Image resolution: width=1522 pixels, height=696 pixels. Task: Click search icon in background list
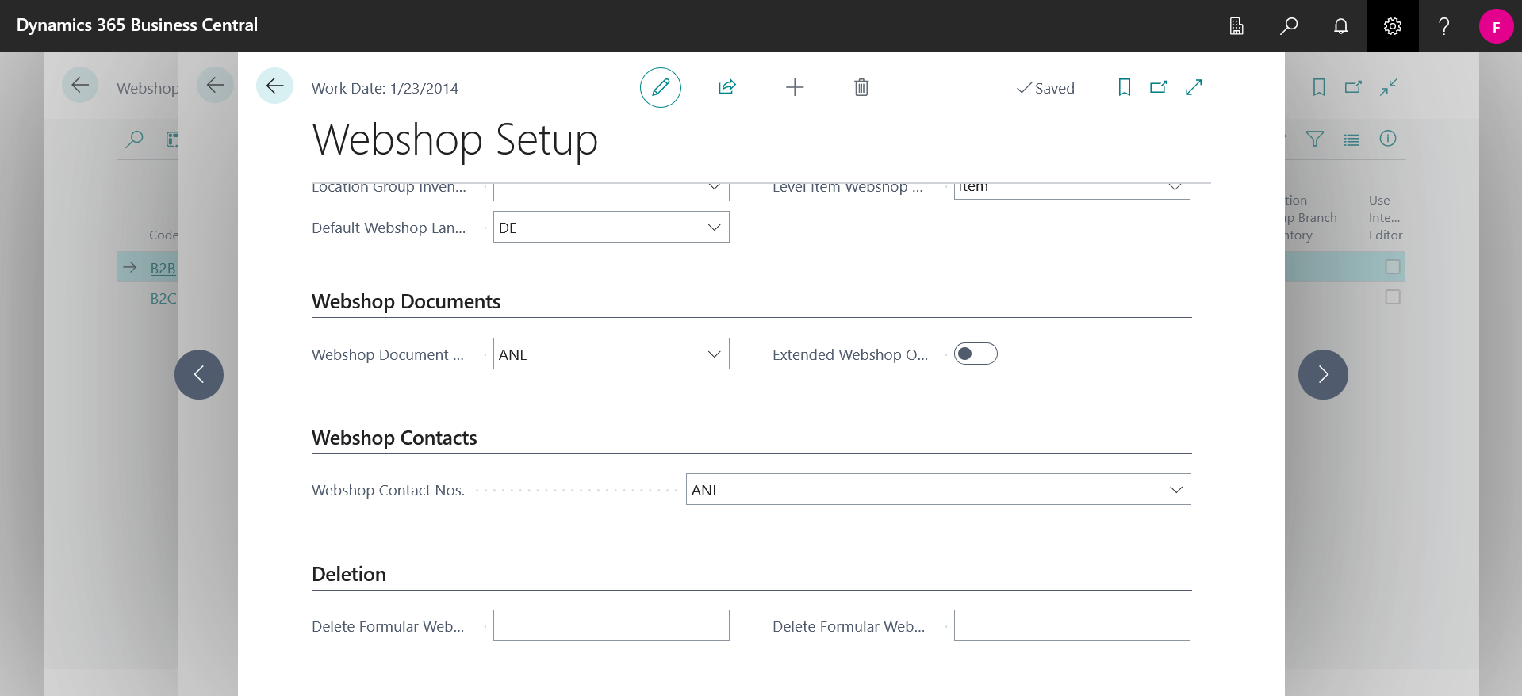(135, 140)
